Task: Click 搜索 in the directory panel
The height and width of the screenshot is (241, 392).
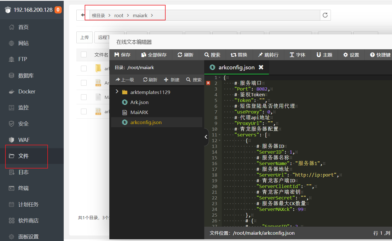Action: (194, 80)
